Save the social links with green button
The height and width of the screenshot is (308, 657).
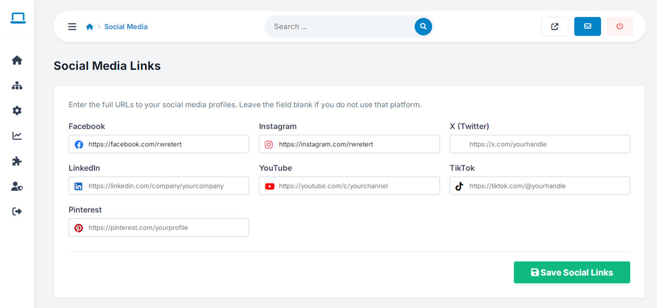click(572, 273)
